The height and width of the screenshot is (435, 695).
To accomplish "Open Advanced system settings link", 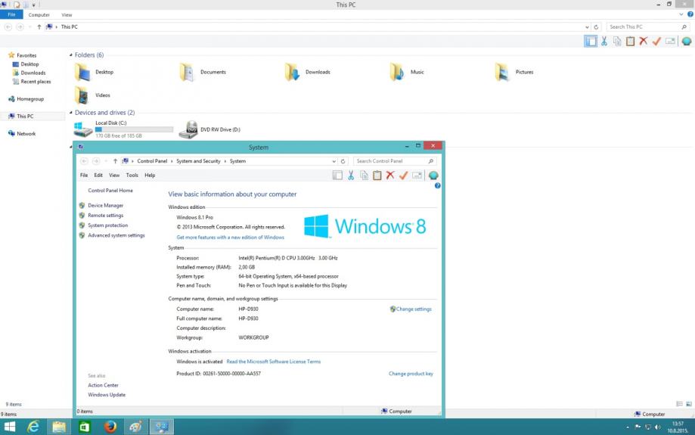I will 116,236.
